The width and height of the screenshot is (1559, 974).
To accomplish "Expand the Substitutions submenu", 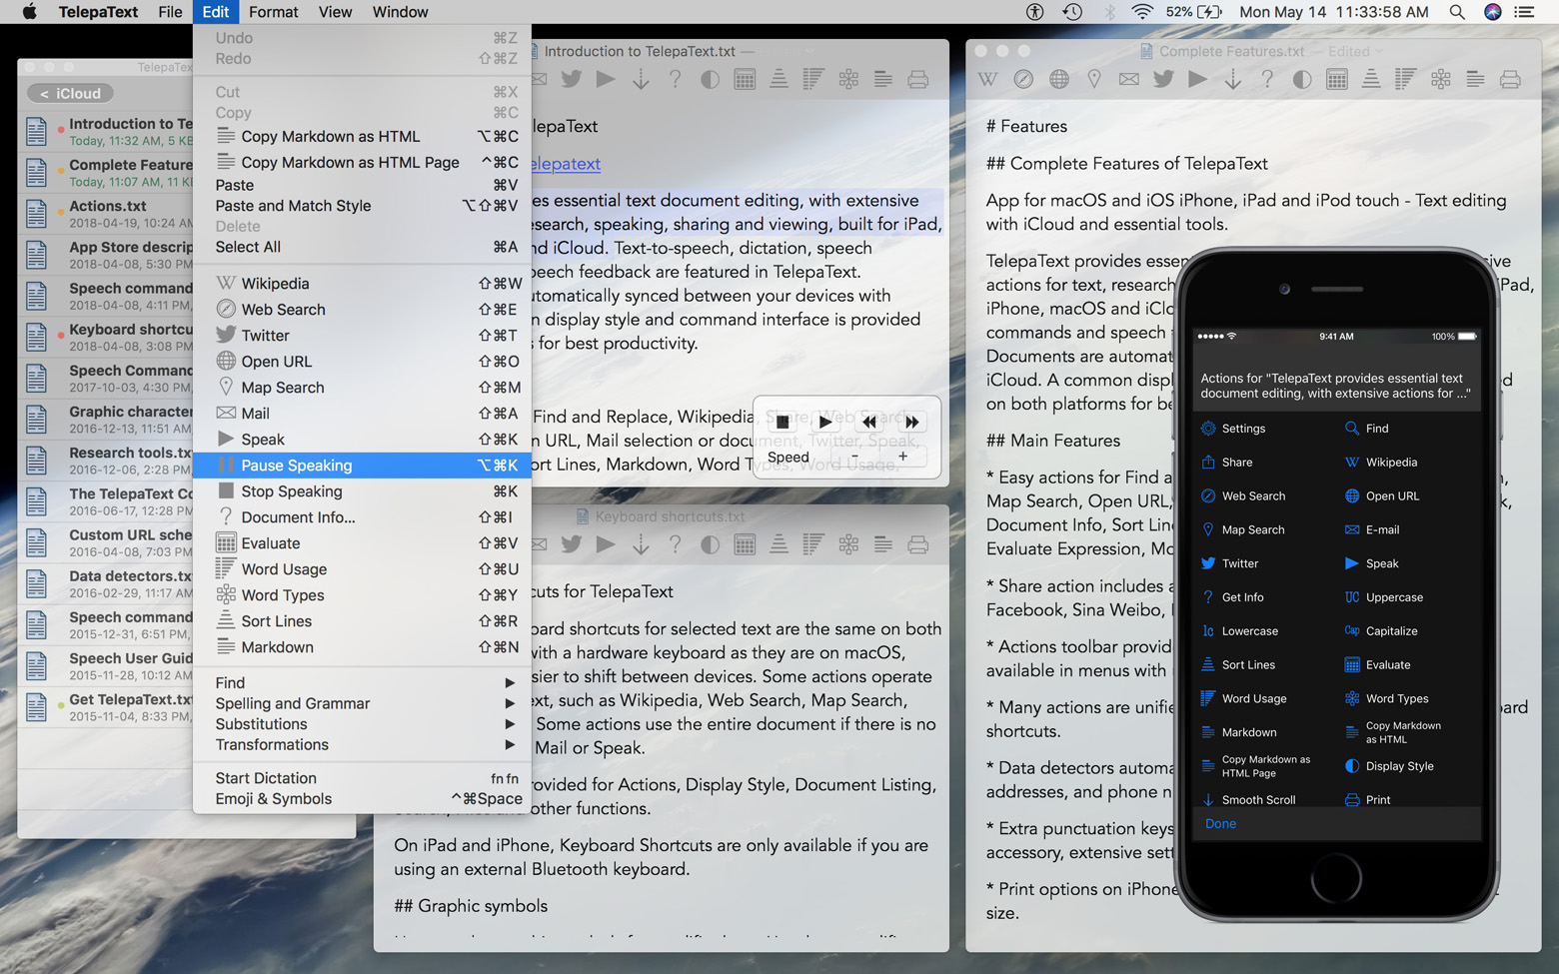I will pyautogui.click(x=362, y=724).
